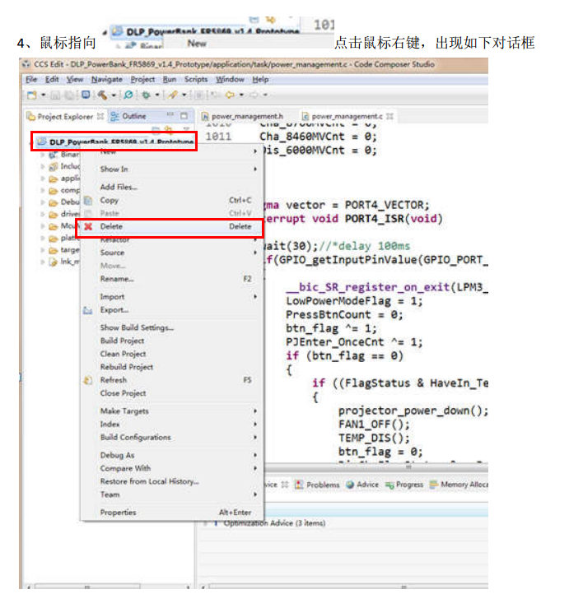Viewport: 583px width, 608px height.
Task: Click the red X Delete icon
Action: [88, 226]
